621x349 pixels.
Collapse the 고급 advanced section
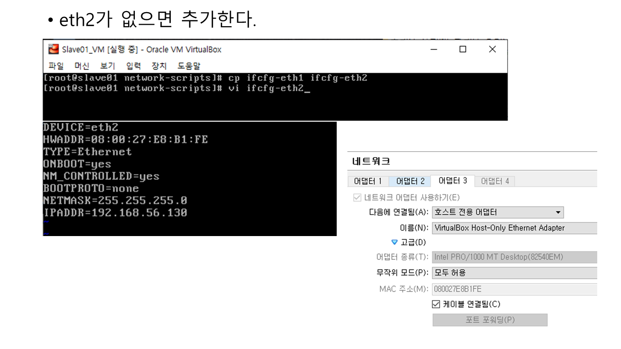point(394,242)
